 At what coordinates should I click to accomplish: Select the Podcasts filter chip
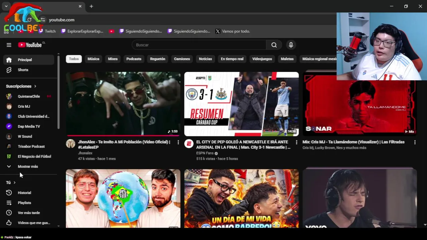(x=134, y=59)
